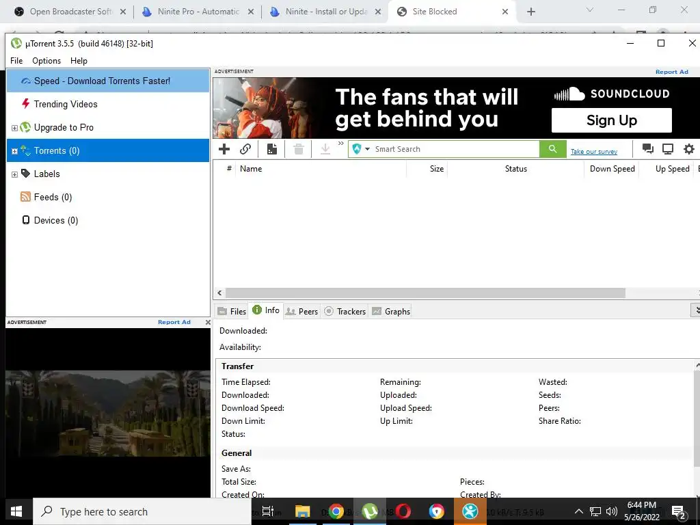Focus the Smart Search input field
Viewport: 700px width, 525px height.
coord(455,149)
